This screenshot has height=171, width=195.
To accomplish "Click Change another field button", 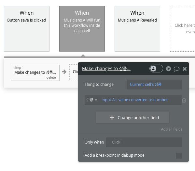I will coord(132,117).
